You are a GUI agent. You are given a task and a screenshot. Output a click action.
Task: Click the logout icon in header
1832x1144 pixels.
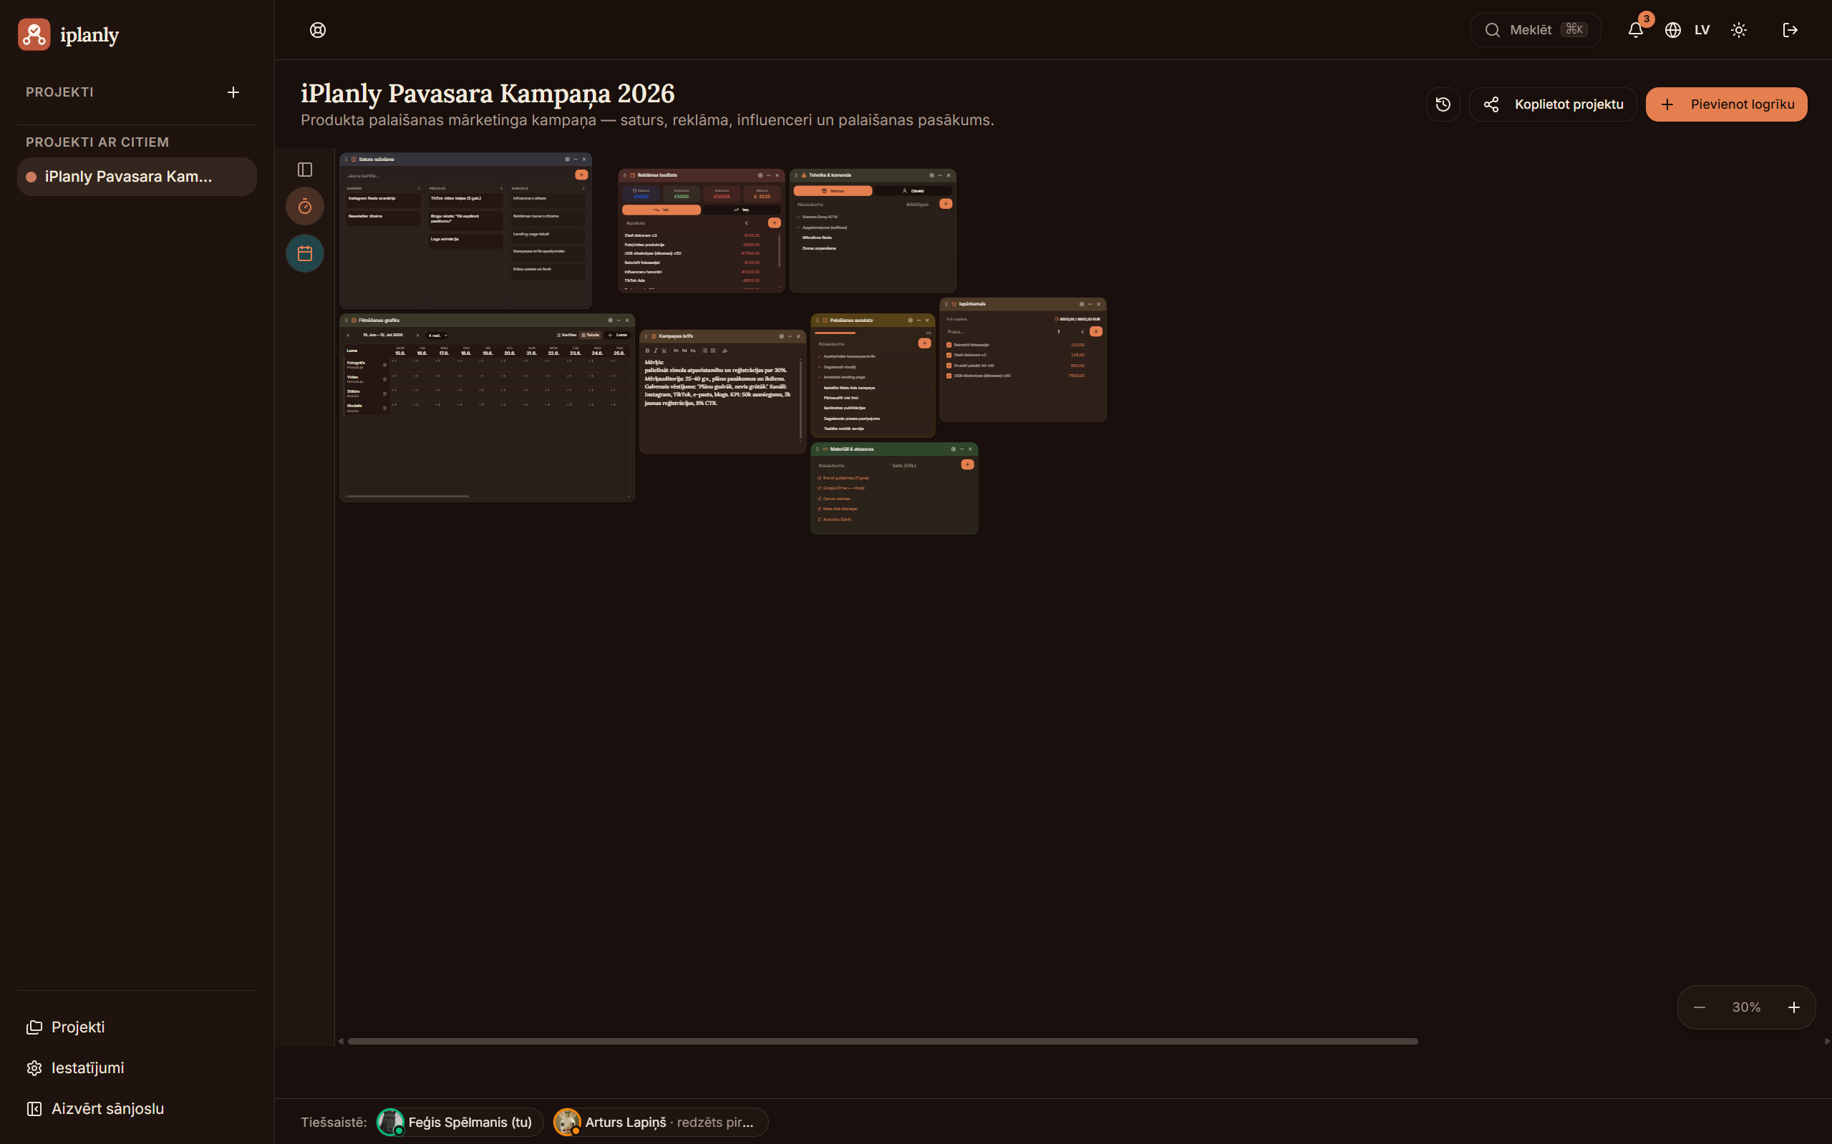1790,30
